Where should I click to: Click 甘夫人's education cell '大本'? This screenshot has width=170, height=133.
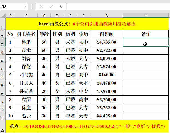(x=83, y=83)
